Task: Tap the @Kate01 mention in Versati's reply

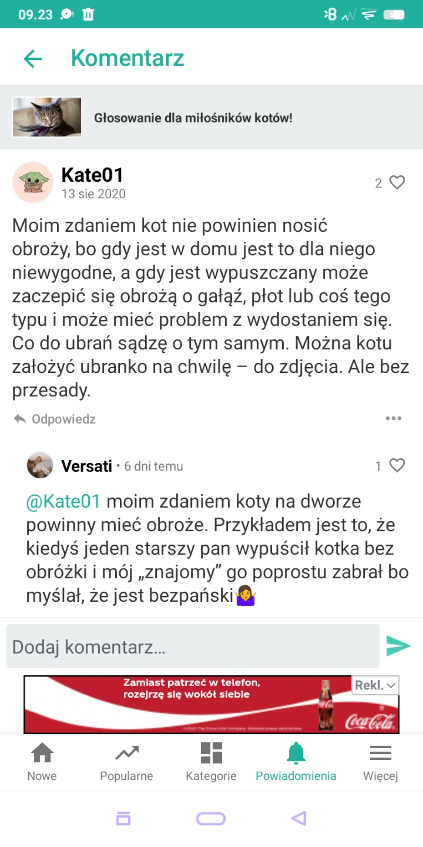Action: click(x=63, y=501)
